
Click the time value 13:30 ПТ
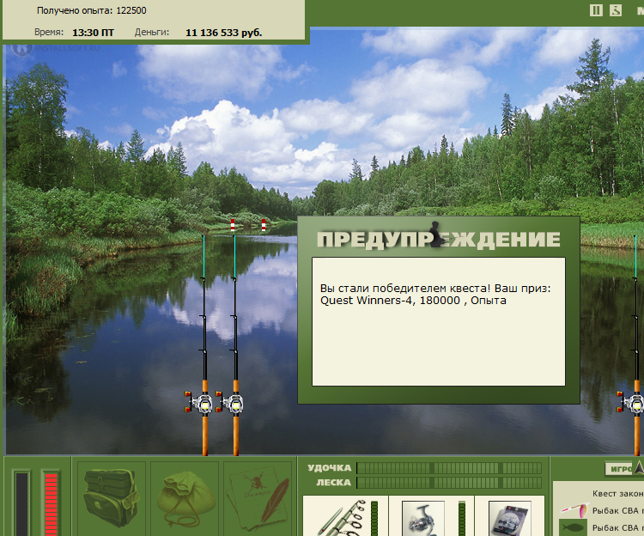(x=93, y=33)
